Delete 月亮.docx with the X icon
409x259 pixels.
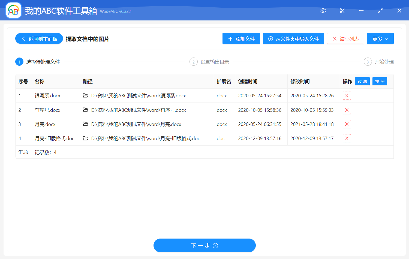pos(347,124)
